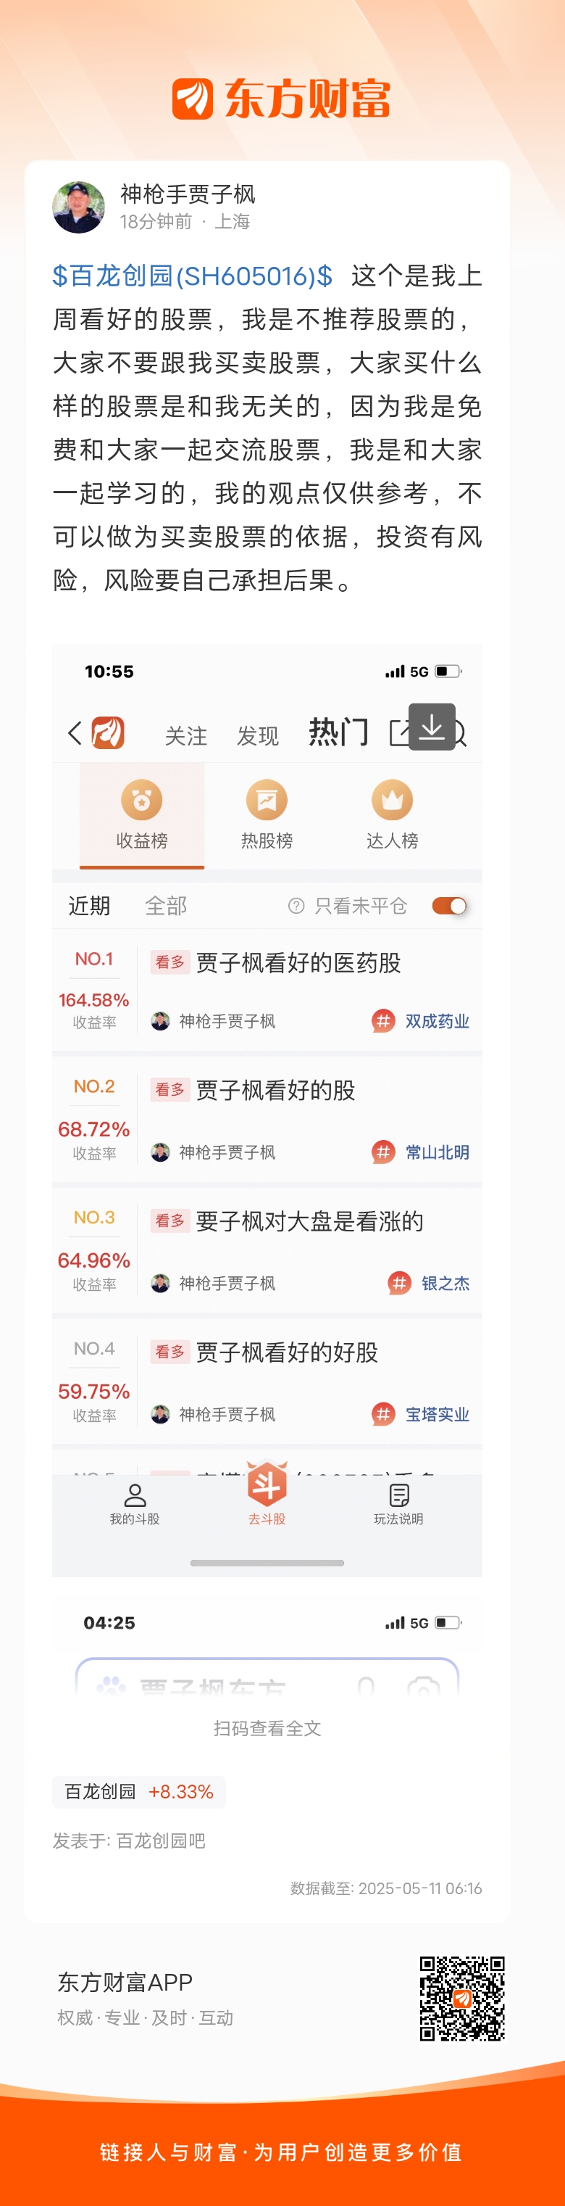Image resolution: width=565 pixels, height=2206 pixels.
Task: Open 我的斗股 person icon
Action: (x=135, y=1495)
